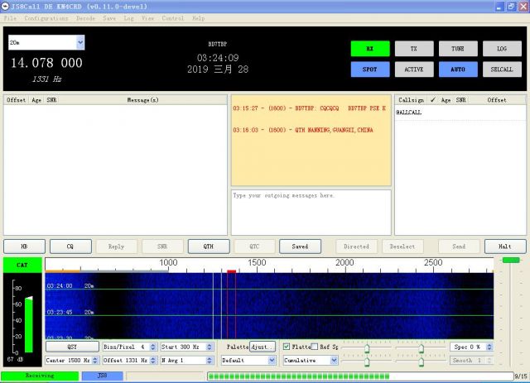Click the 14.078 000 frequency display
This screenshot has width=530, height=383.
pyautogui.click(x=46, y=63)
